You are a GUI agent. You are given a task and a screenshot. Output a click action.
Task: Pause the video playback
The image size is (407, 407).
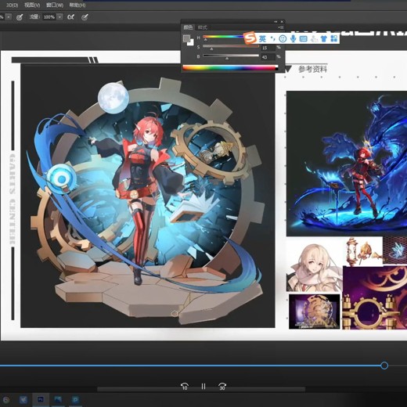[x=203, y=386]
